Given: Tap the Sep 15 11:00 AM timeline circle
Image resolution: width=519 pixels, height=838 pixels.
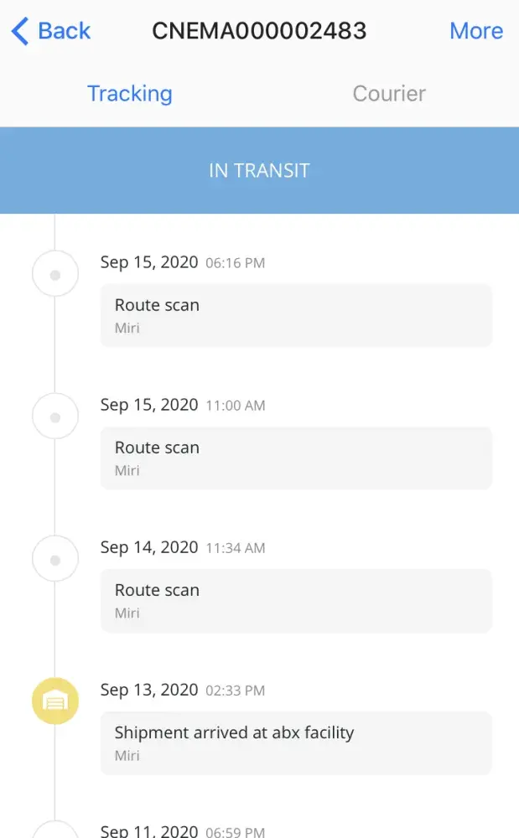Looking at the screenshot, I should (x=55, y=416).
